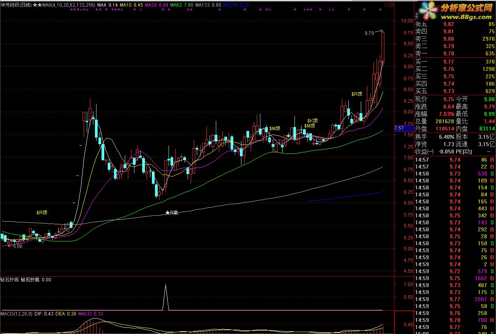Click the 收益(一) -0.058 earnings value
This screenshot has height=334, width=496.
(445, 152)
